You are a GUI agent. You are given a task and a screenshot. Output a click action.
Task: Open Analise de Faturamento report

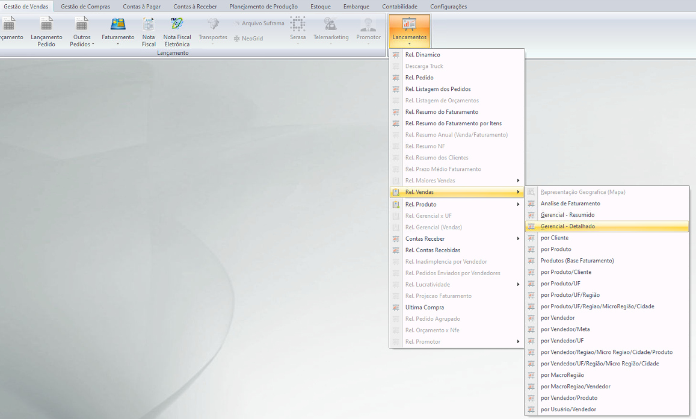(570, 203)
